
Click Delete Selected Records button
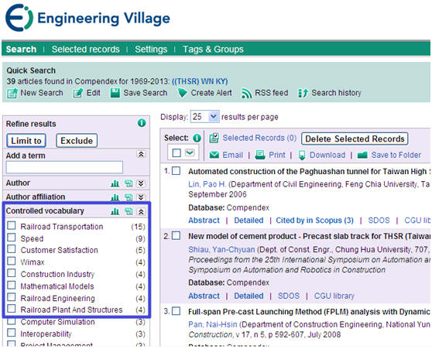355,139
